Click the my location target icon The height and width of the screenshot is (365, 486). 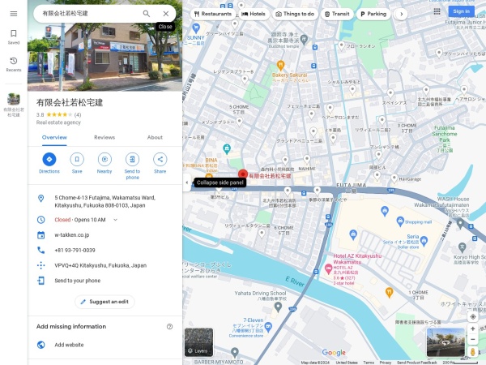pos(473,317)
